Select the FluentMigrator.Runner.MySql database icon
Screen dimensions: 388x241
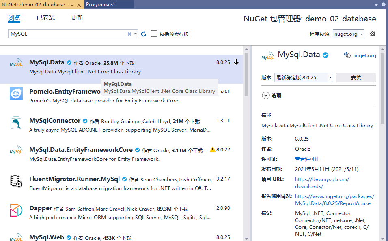point(16,181)
